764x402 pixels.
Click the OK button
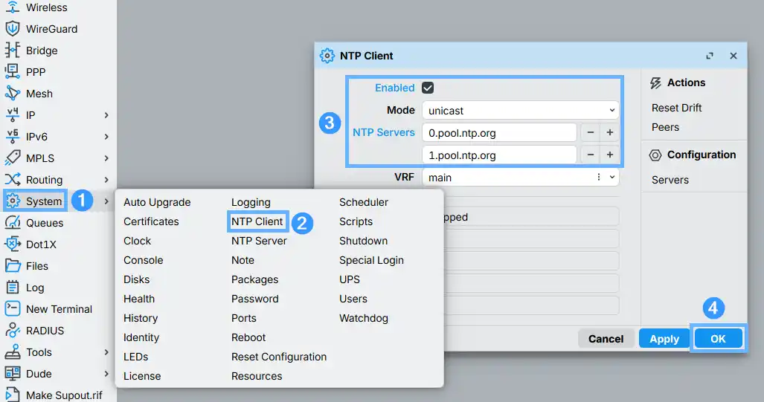tap(718, 339)
